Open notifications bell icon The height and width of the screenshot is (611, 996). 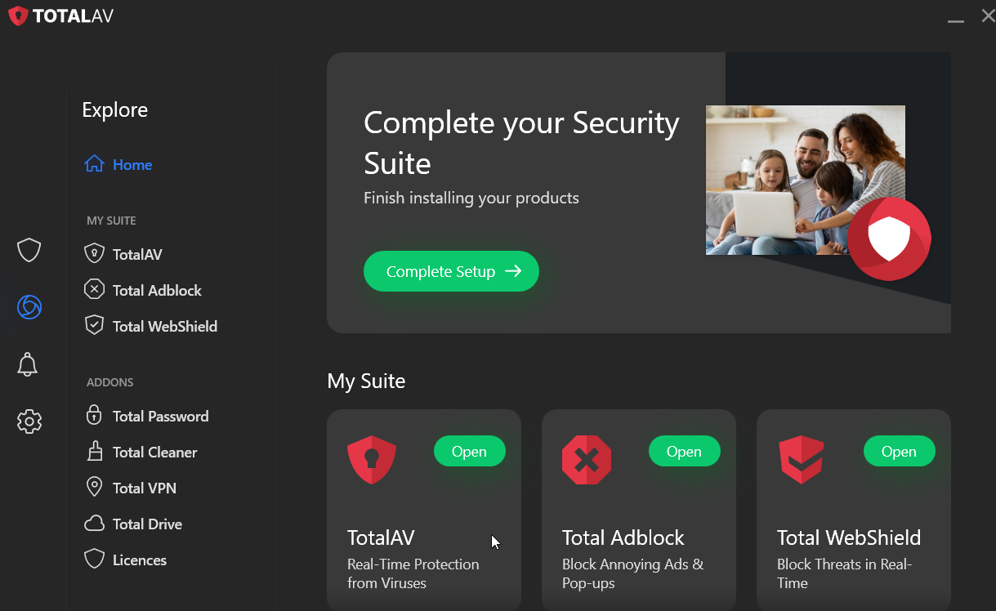28,364
